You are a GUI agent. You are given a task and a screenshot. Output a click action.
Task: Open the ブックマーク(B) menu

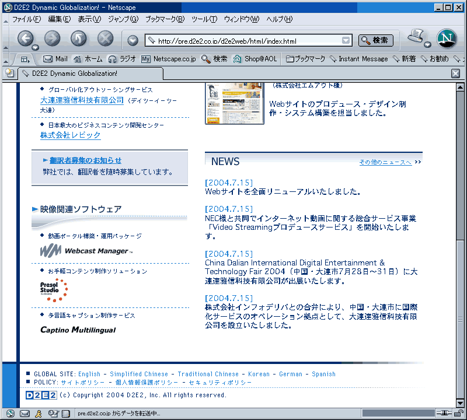coord(165,19)
